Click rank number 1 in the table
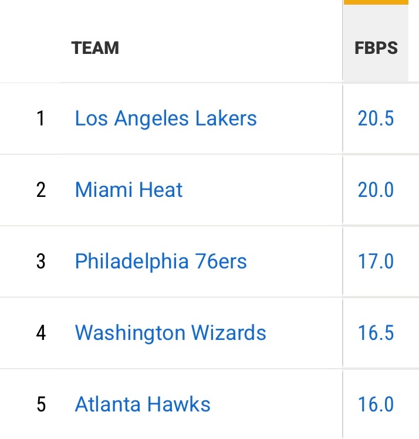 40,118
